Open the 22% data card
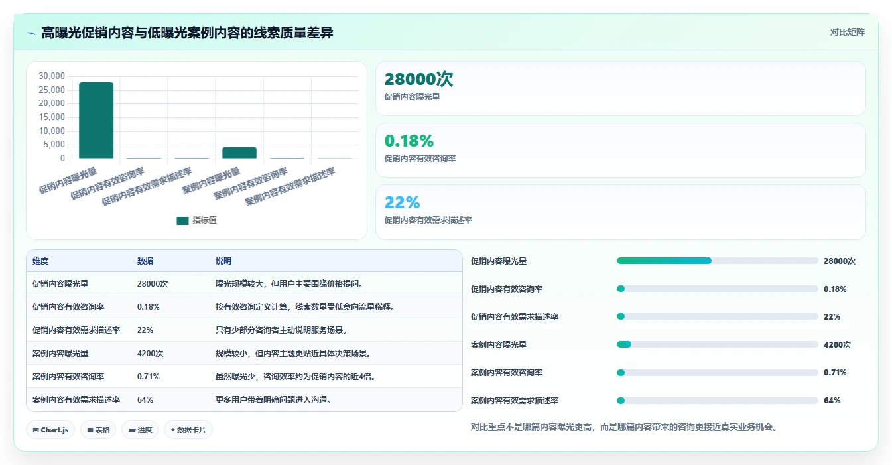The image size is (892, 465). tap(621, 212)
